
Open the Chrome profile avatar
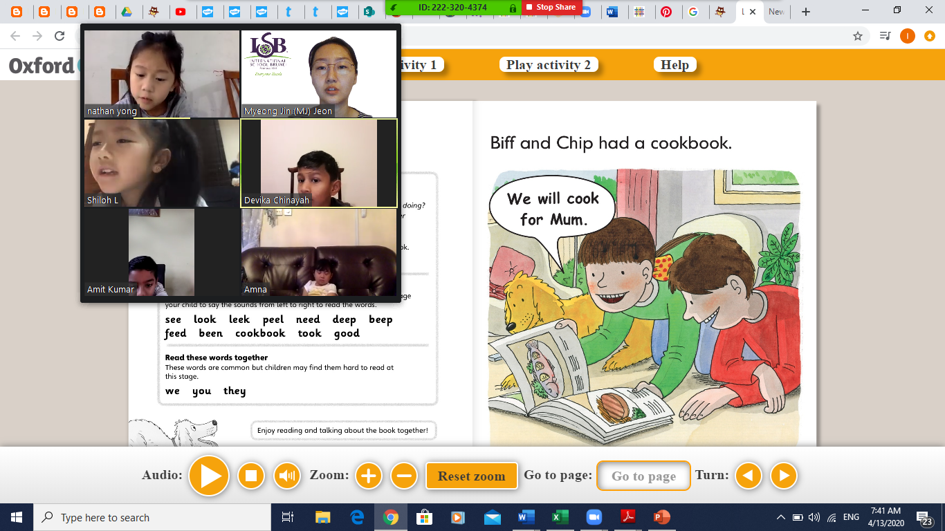pyautogui.click(x=907, y=36)
